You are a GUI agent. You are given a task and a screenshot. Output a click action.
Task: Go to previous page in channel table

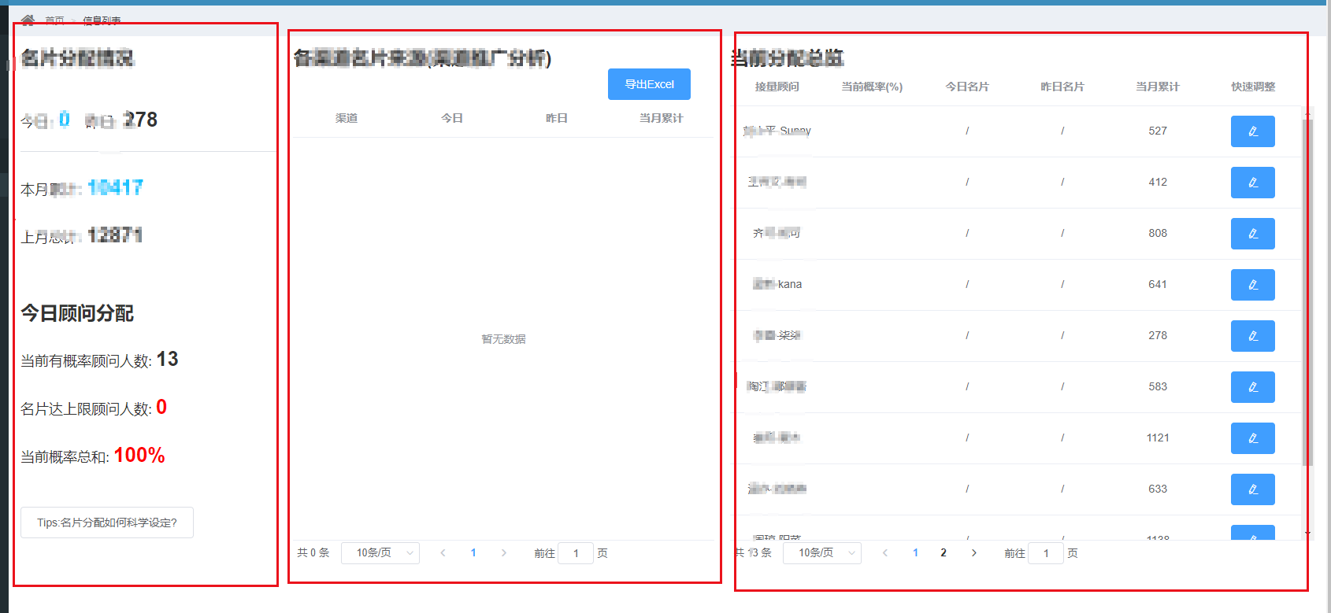(x=443, y=553)
